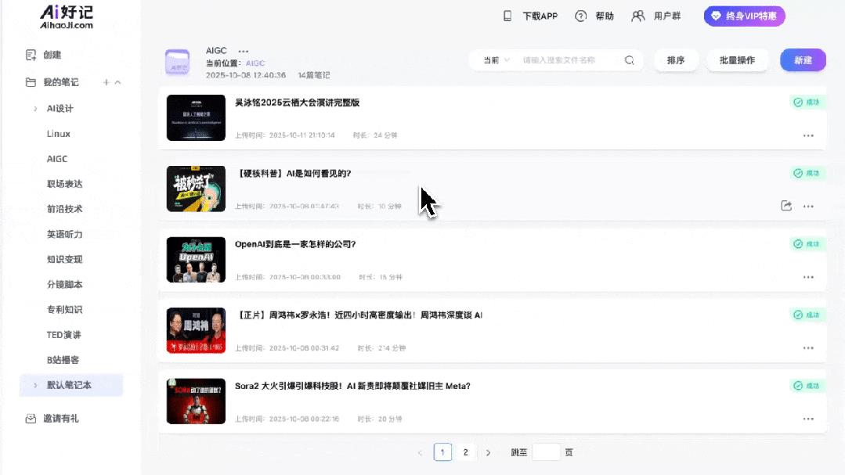Open the 帮助 help icon at the top
Viewport: 845px width, 475px height.
[580, 16]
